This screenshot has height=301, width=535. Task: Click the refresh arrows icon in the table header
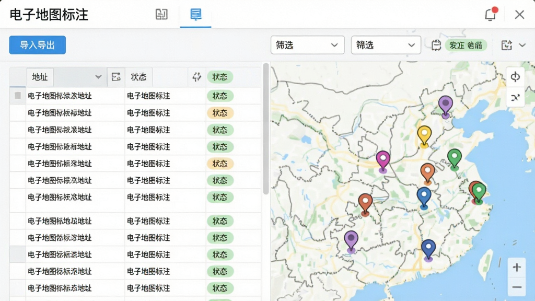click(x=196, y=77)
